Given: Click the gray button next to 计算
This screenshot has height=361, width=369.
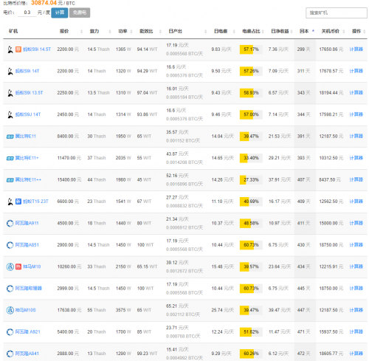Looking at the screenshot, I should [x=80, y=13].
